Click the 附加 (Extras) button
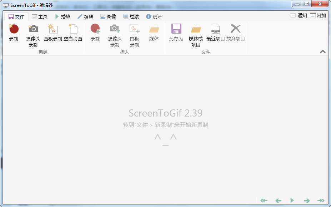The width and height of the screenshot is (331, 207). [318, 15]
